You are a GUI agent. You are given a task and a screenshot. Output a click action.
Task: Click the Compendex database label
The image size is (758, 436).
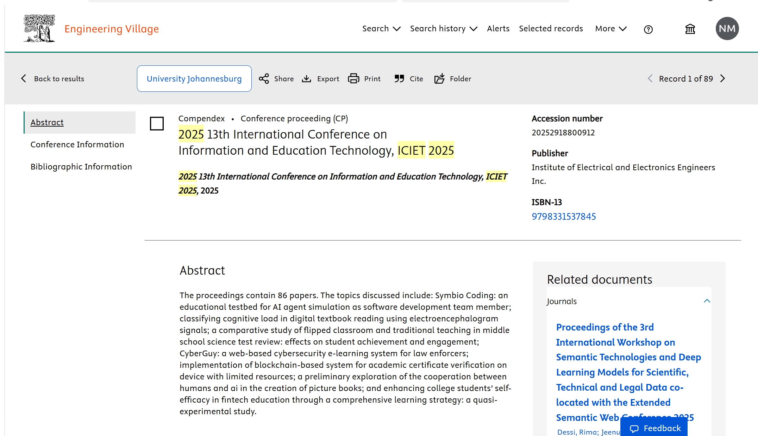point(201,118)
